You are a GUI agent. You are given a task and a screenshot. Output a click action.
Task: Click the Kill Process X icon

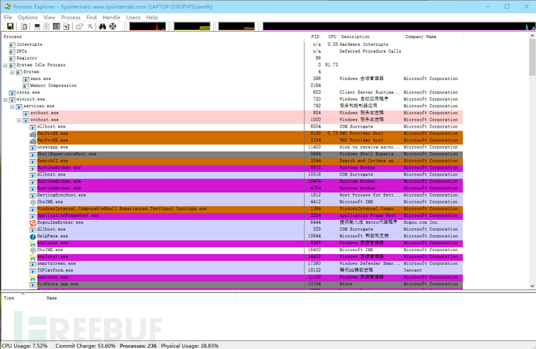89,26
